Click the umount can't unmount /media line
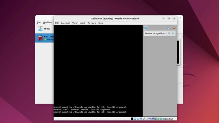The width and height of the screenshot is (219, 123). [82, 110]
